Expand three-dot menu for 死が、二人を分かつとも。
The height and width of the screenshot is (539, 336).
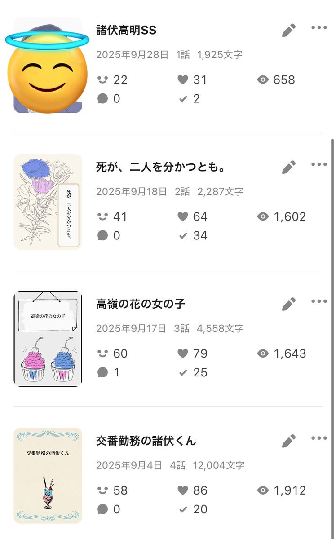pos(319,164)
